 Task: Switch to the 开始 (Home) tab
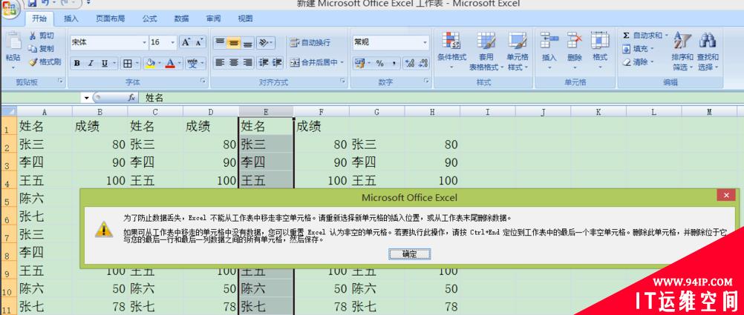39,19
